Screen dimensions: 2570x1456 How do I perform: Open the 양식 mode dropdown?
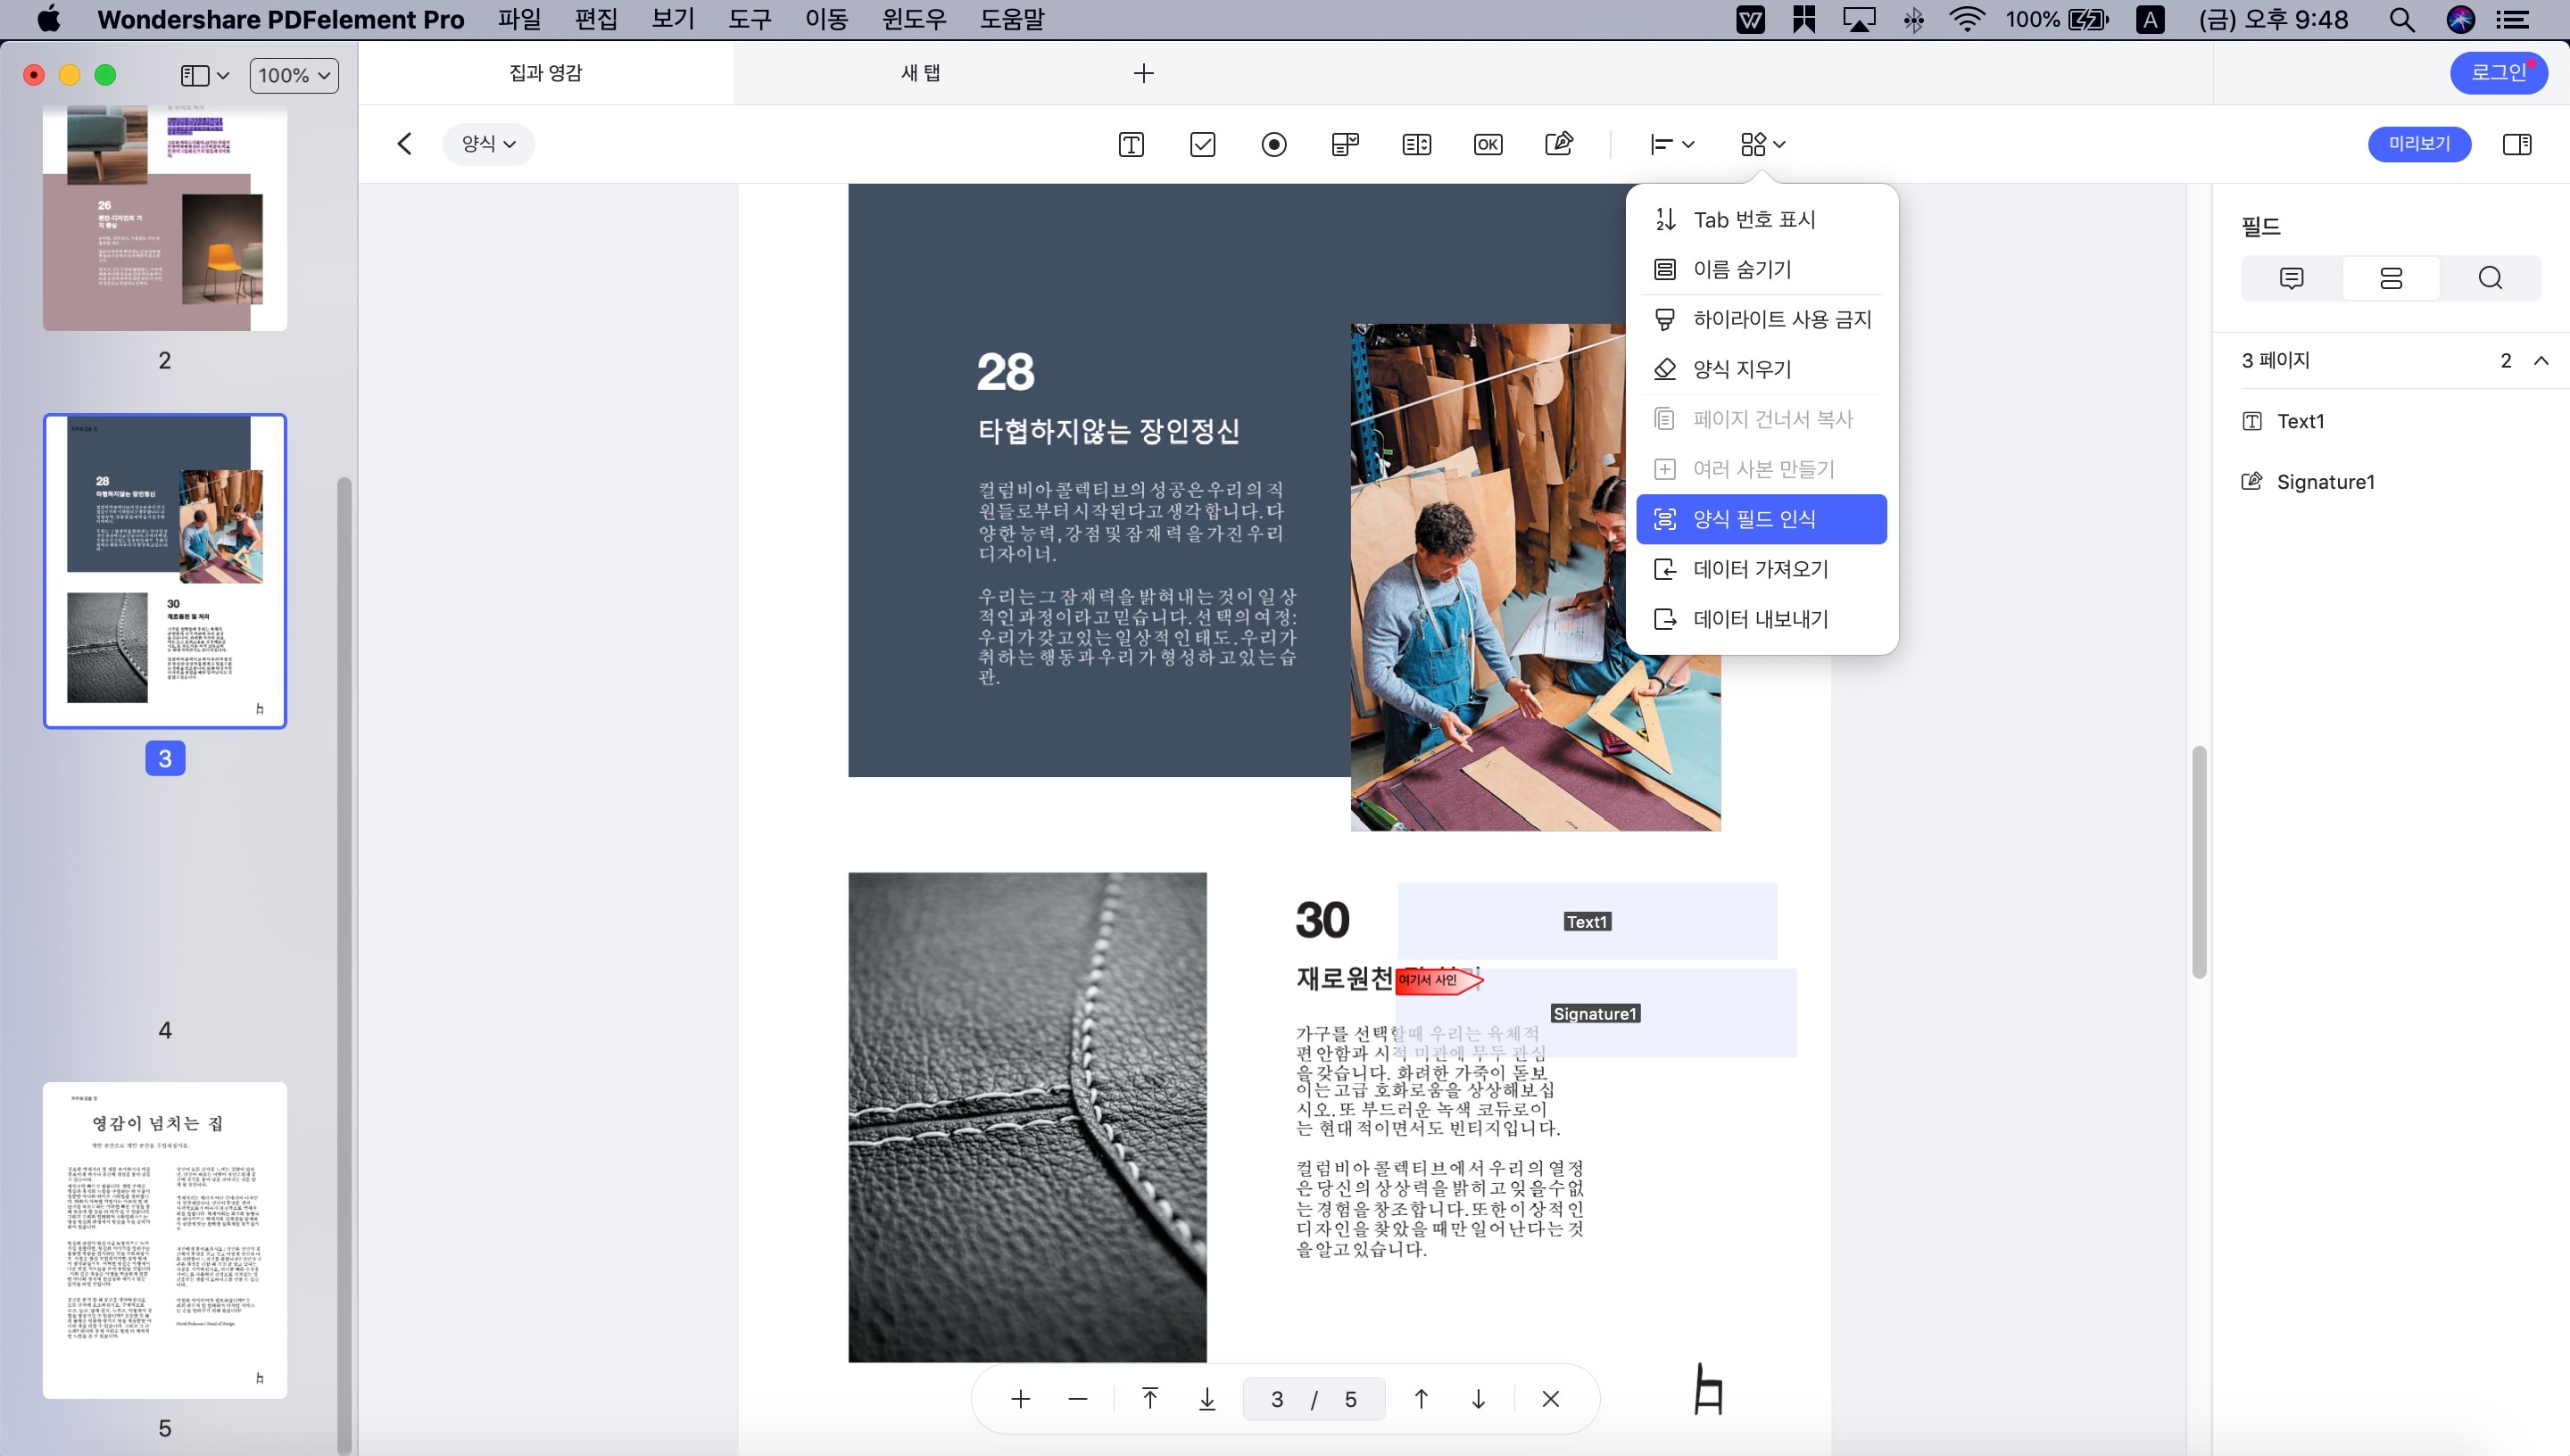(x=488, y=144)
